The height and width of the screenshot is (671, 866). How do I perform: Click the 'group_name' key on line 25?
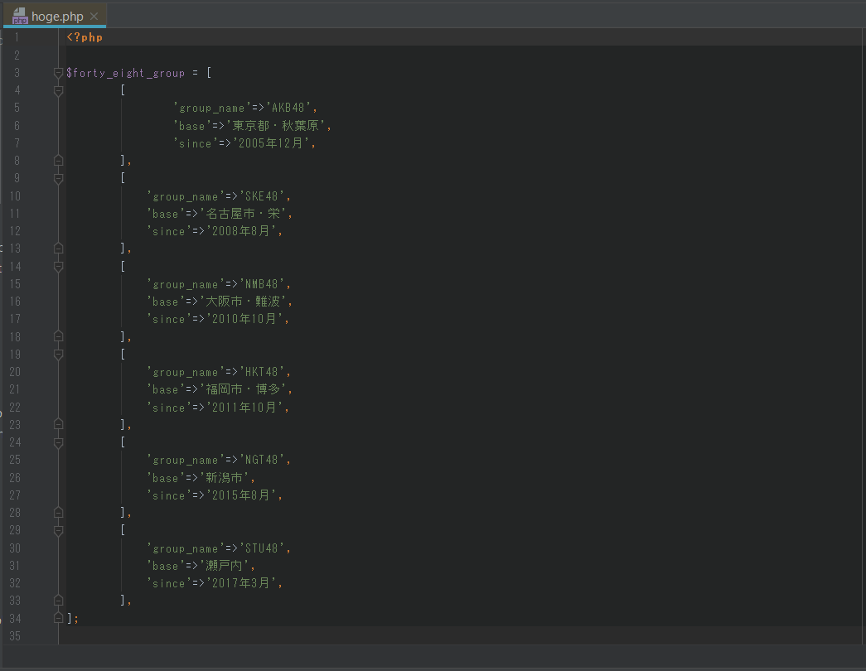186,460
